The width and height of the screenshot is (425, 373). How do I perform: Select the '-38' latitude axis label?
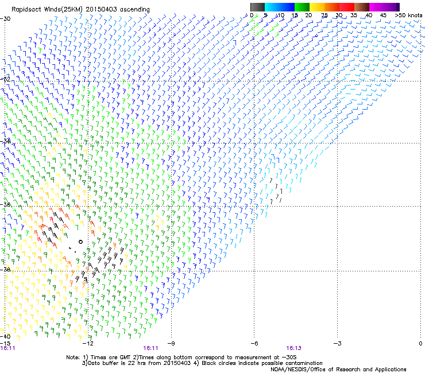(5, 269)
